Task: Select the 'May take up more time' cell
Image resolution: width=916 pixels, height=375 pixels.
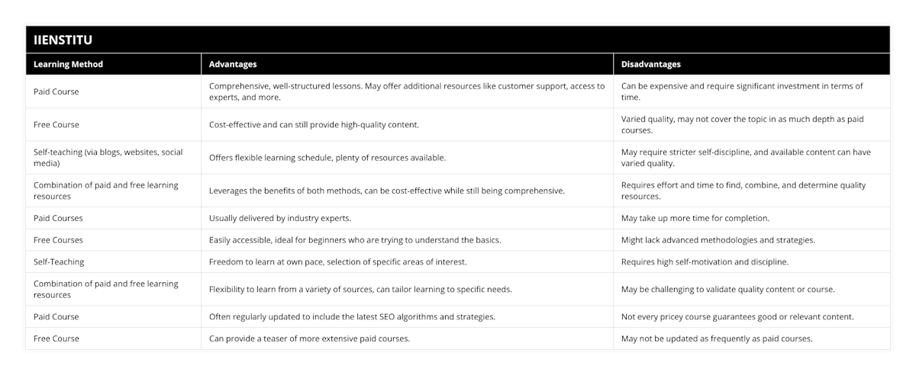Action: (695, 218)
